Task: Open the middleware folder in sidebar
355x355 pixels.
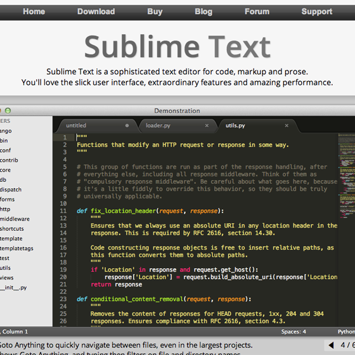Action: point(15,219)
